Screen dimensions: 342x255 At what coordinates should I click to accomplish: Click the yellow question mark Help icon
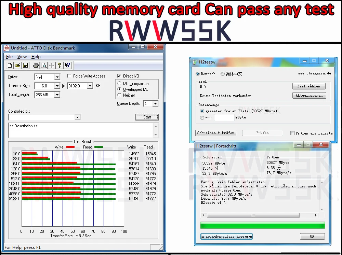[59, 65]
